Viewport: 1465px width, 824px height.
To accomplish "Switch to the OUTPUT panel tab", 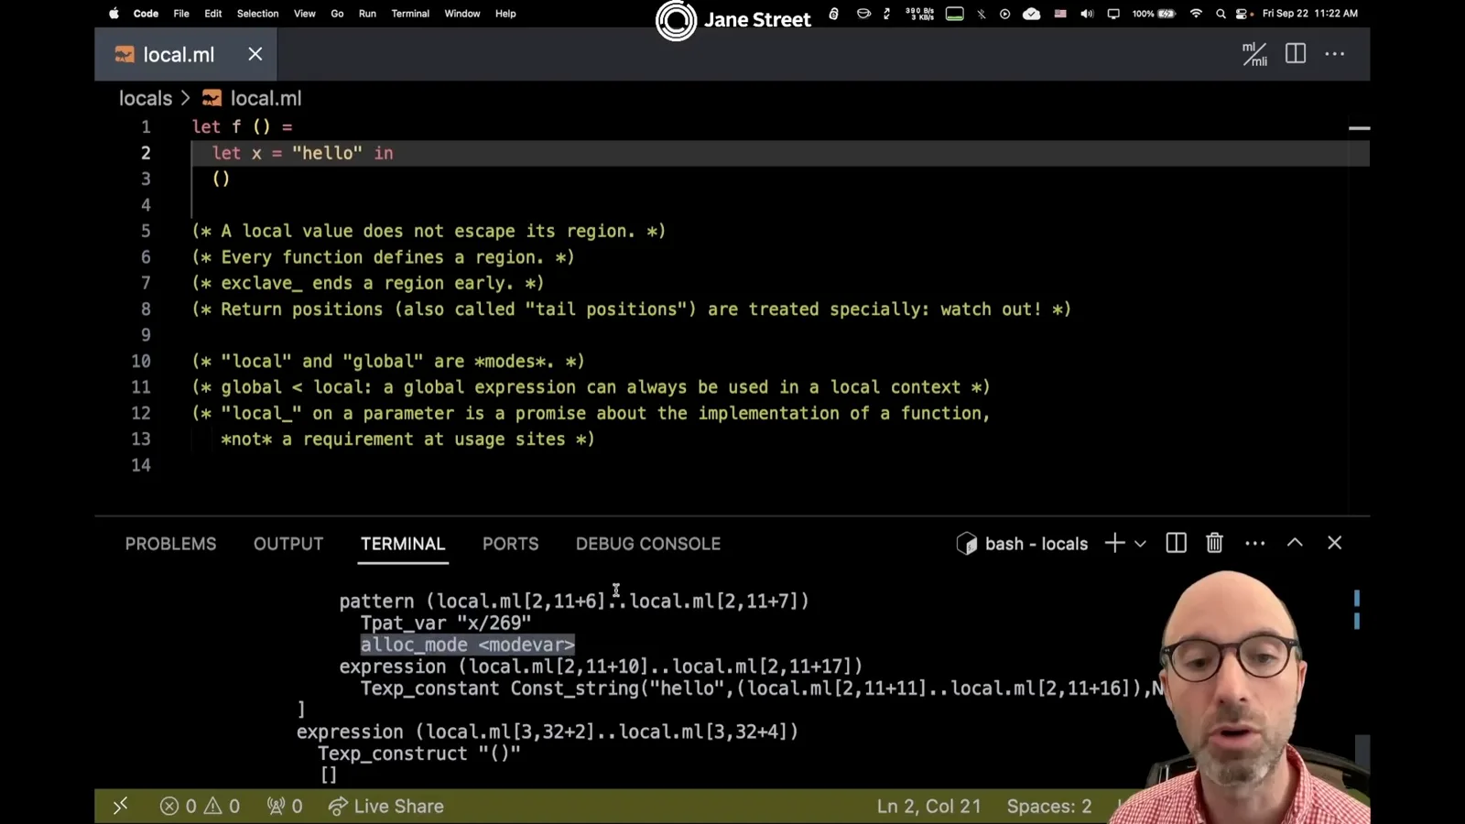I will pos(288,544).
